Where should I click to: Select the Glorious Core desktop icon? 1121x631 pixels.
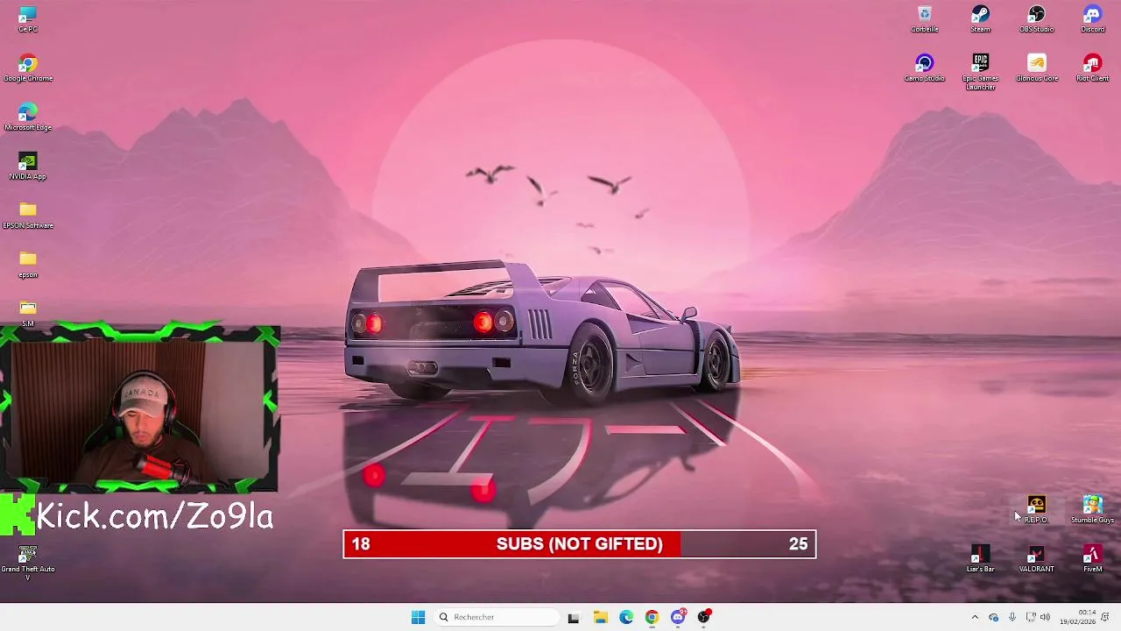pyautogui.click(x=1037, y=68)
